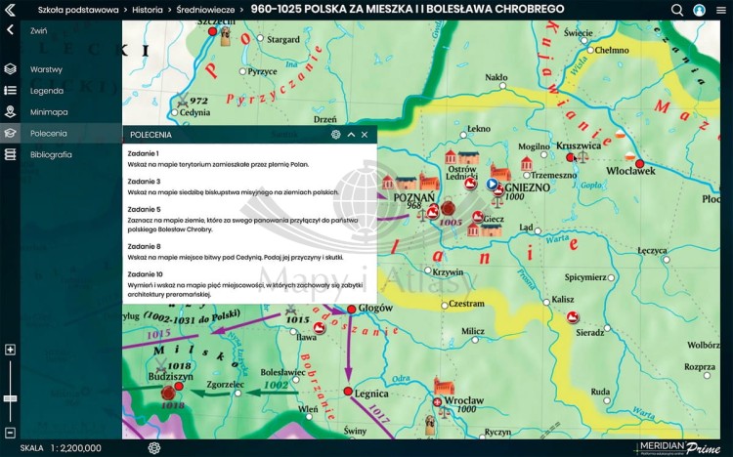Click the POZNAŃ city label
Screen dimensions: 733x457
(x=413, y=197)
